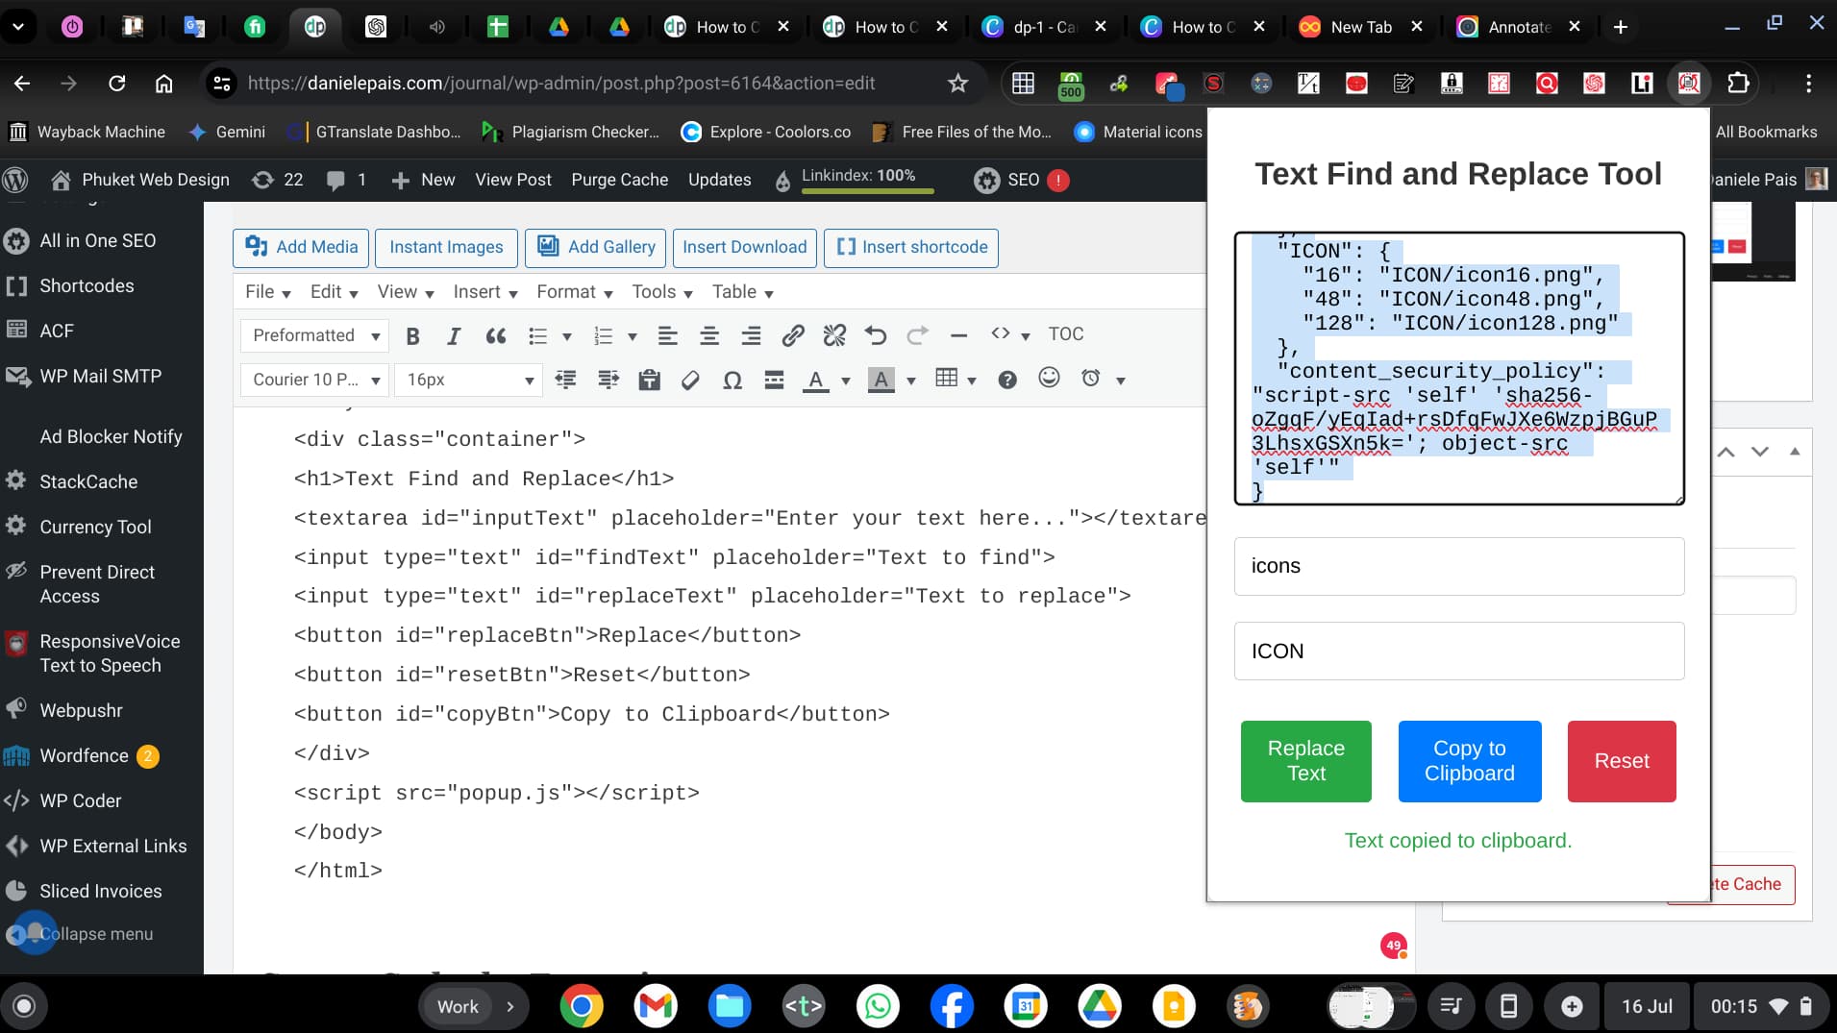Expand bullet list style options arrow
Screen dimensions: 1837x1033
(x=567, y=336)
